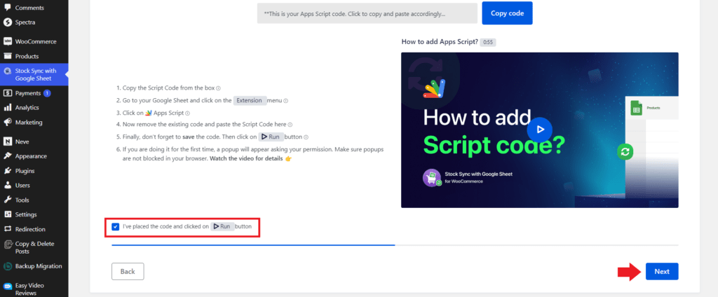Click the Analytics bar chart icon

click(7, 108)
